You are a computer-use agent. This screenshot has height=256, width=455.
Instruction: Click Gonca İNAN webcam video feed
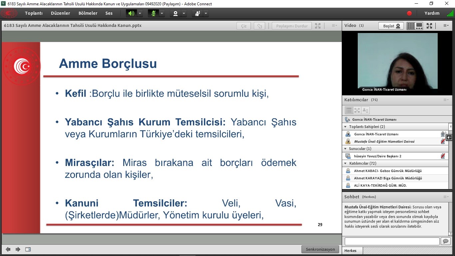click(397, 61)
